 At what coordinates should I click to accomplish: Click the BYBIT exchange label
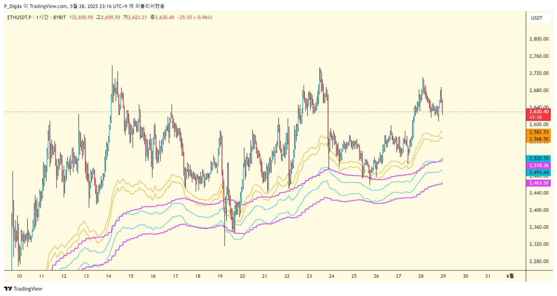click(x=58, y=17)
